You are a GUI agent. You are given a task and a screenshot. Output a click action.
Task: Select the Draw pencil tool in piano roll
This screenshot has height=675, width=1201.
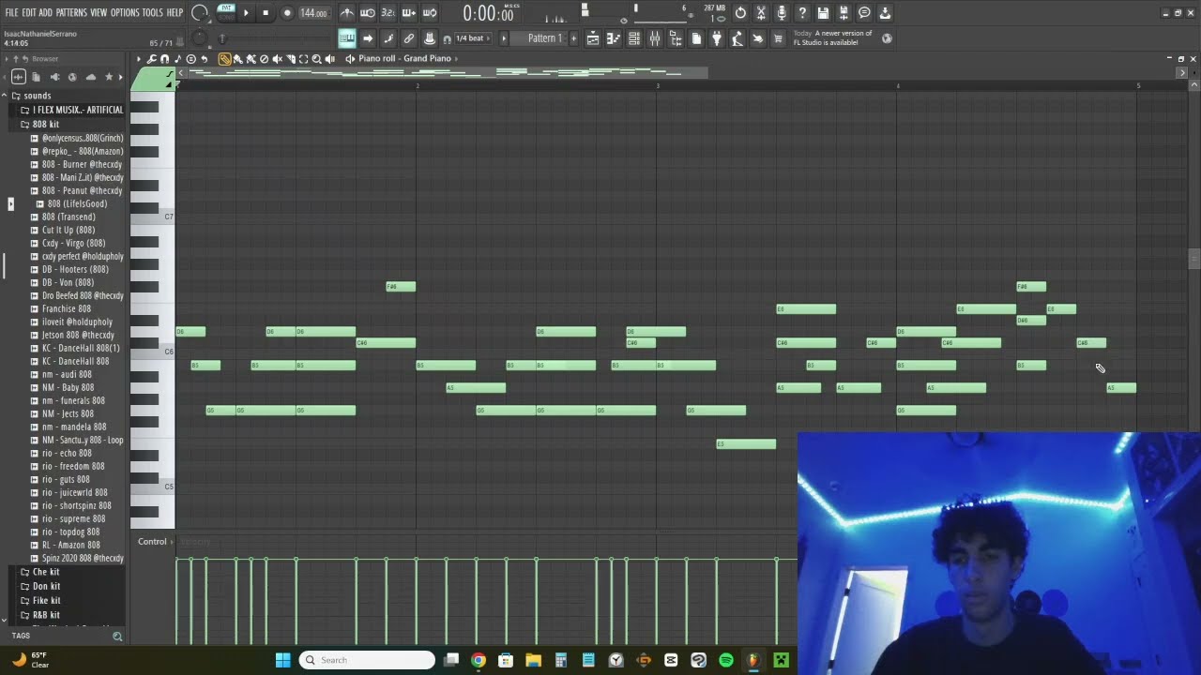(x=225, y=58)
